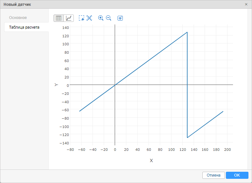This screenshot has height=183, width=252.
Task: Click the peak of the blue line near X 128
Action: 187,32
